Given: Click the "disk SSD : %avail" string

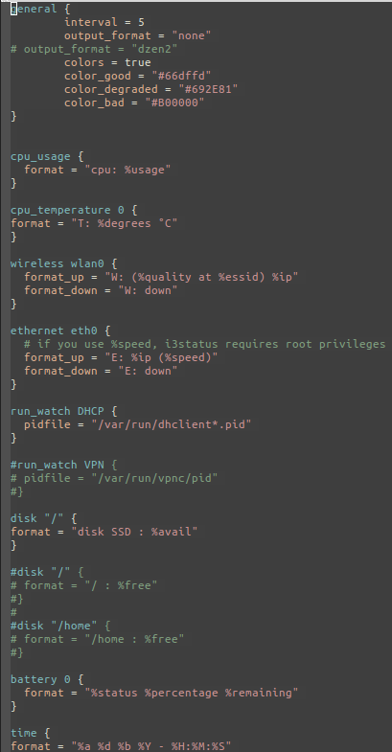Looking at the screenshot, I should tap(134, 532).
